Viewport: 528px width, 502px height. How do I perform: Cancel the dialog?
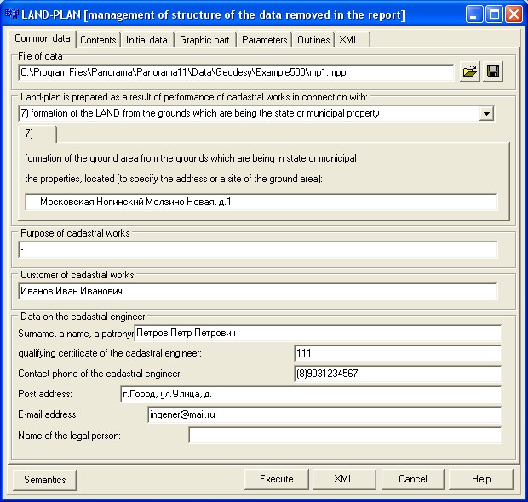point(413,479)
